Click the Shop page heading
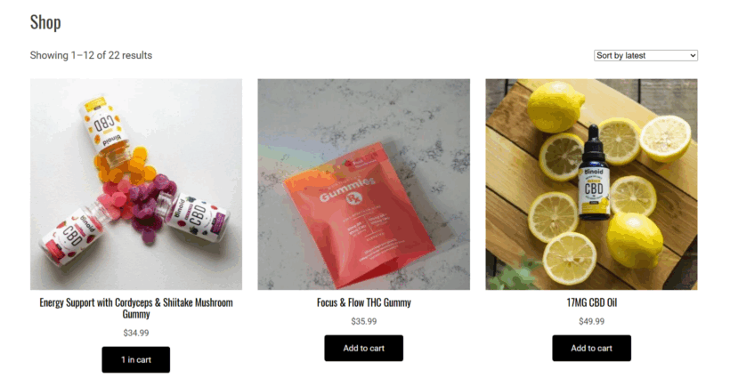This screenshot has width=730, height=378. (x=45, y=22)
